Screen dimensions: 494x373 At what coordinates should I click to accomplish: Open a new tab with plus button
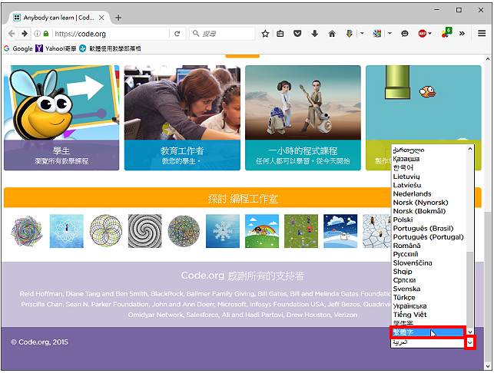tap(118, 18)
